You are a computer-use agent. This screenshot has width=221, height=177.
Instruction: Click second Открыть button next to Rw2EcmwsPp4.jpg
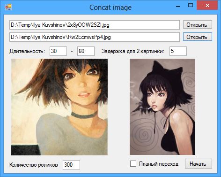(x=198, y=37)
